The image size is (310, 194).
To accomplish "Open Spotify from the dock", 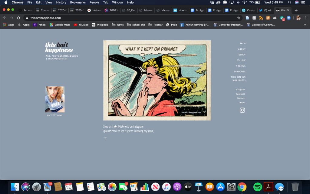I will click(x=257, y=187).
